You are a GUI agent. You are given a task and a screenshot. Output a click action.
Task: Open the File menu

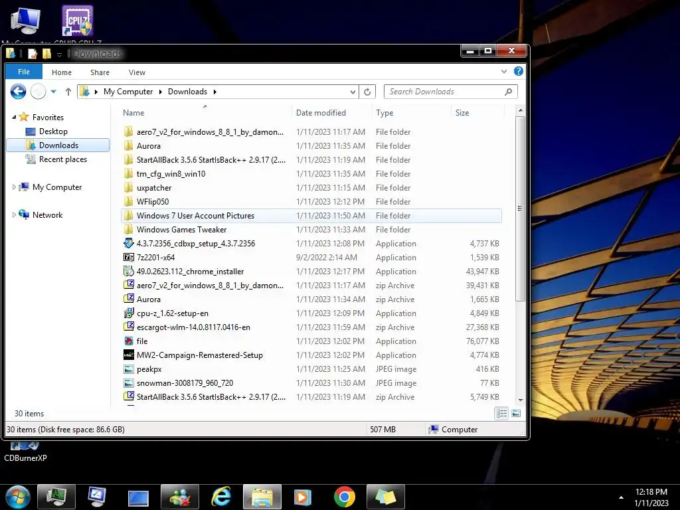[x=24, y=72]
